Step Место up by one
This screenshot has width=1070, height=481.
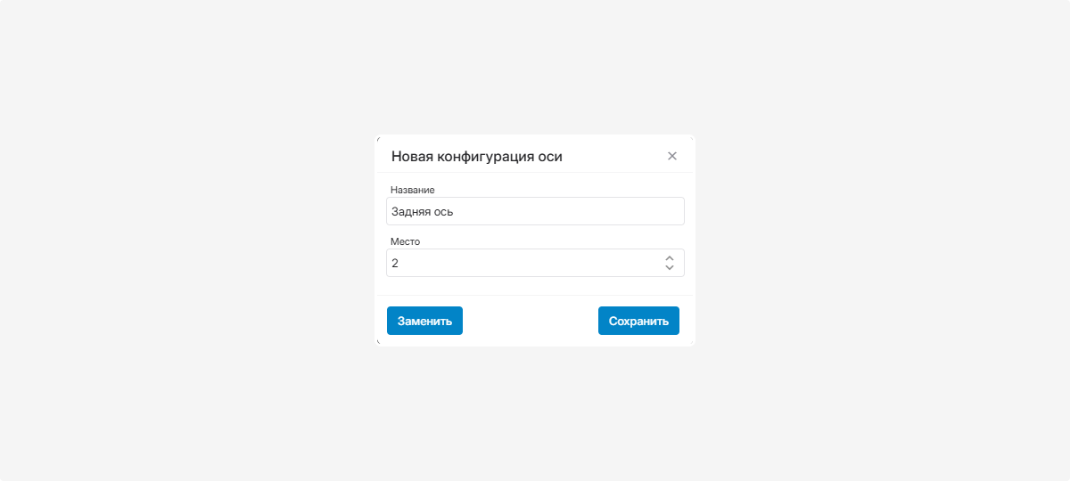click(670, 258)
